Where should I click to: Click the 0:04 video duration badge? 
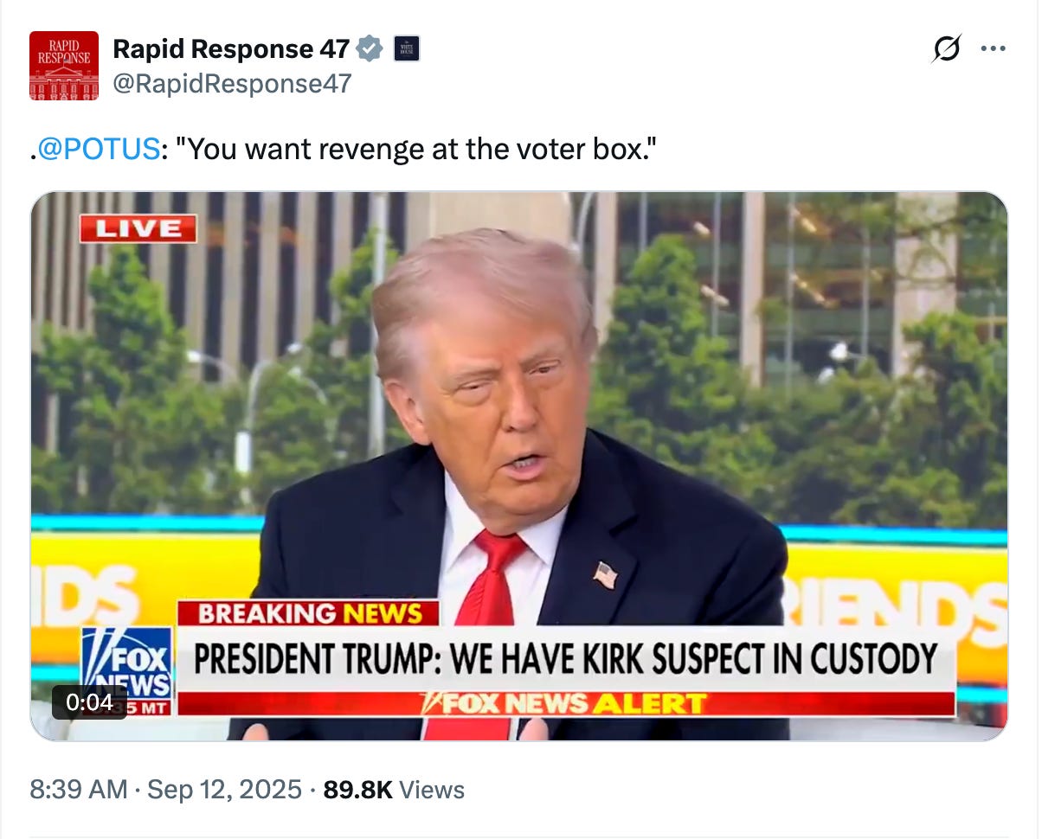89,702
